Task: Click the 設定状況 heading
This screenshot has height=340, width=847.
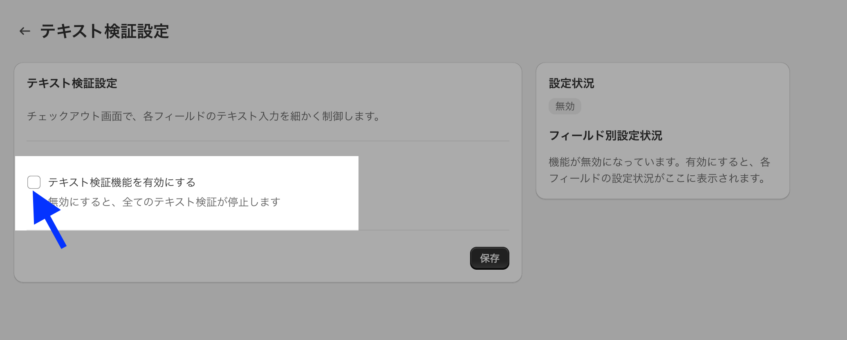Action: pyautogui.click(x=571, y=83)
